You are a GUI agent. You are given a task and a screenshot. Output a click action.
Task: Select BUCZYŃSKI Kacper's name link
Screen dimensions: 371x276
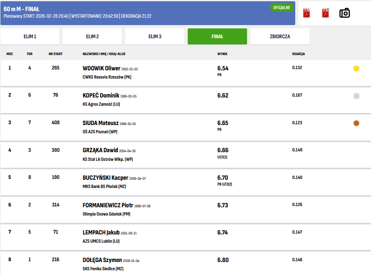point(105,178)
